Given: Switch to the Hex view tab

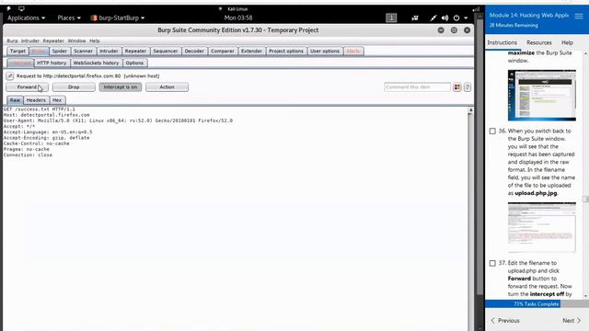Looking at the screenshot, I should click(x=57, y=100).
